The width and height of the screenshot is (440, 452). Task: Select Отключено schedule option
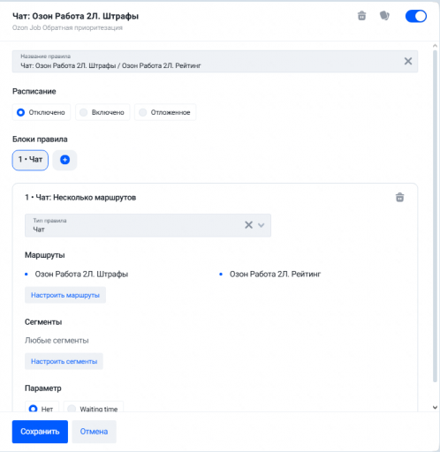click(42, 112)
